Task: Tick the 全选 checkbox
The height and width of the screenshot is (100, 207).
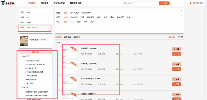Action: coord(56,43)
